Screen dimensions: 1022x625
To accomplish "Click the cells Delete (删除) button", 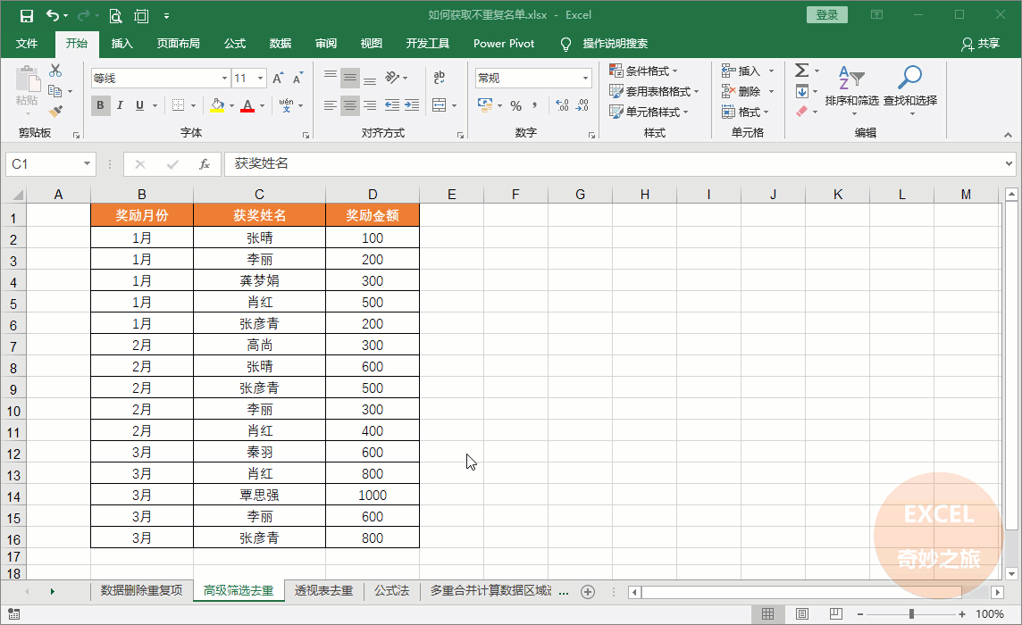I will coord(741,91).
